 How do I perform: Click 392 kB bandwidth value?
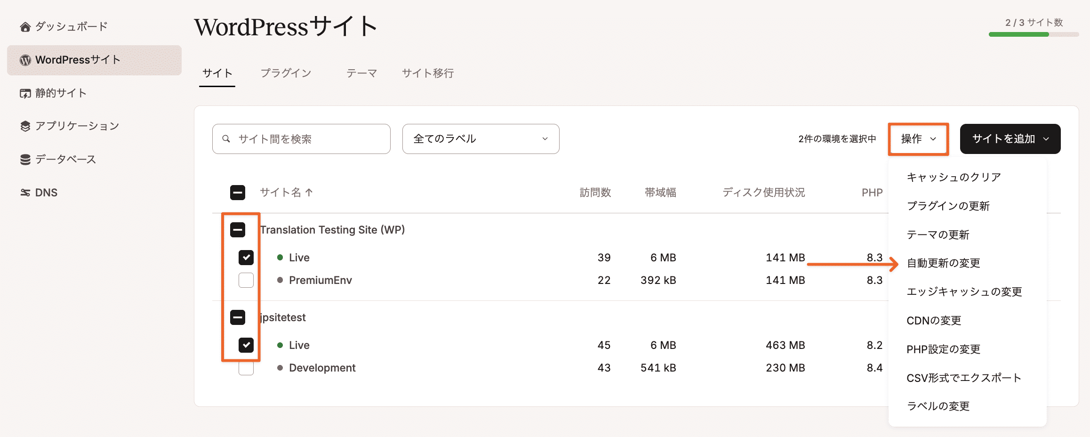click(658, 280)
